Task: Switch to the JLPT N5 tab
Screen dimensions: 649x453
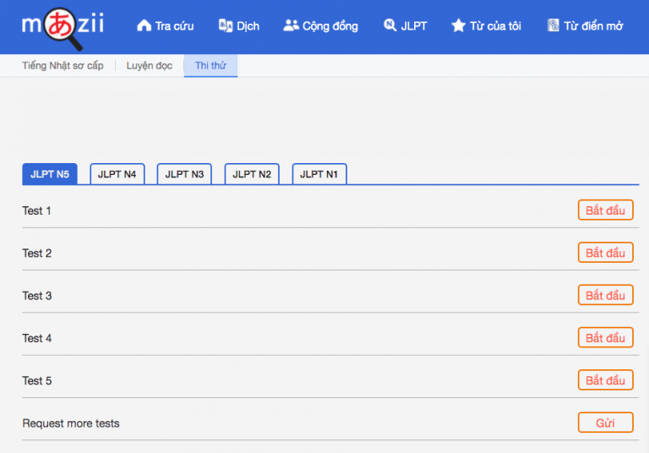Action: click(49, 174)
